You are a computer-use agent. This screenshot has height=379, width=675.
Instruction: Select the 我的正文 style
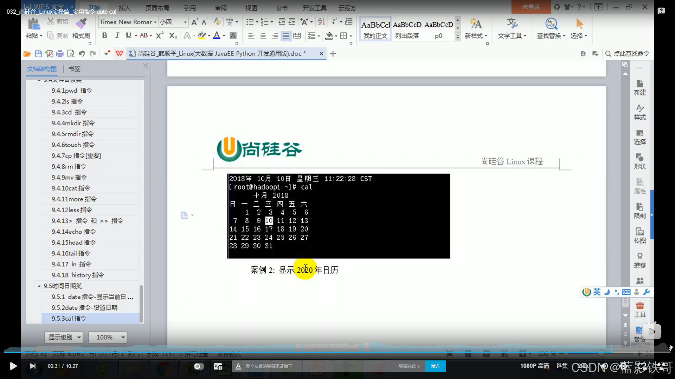(375, 28)
